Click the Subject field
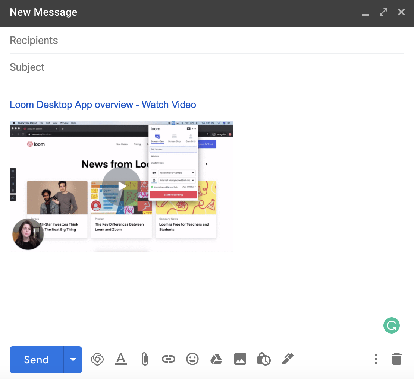 click(207, 67)
